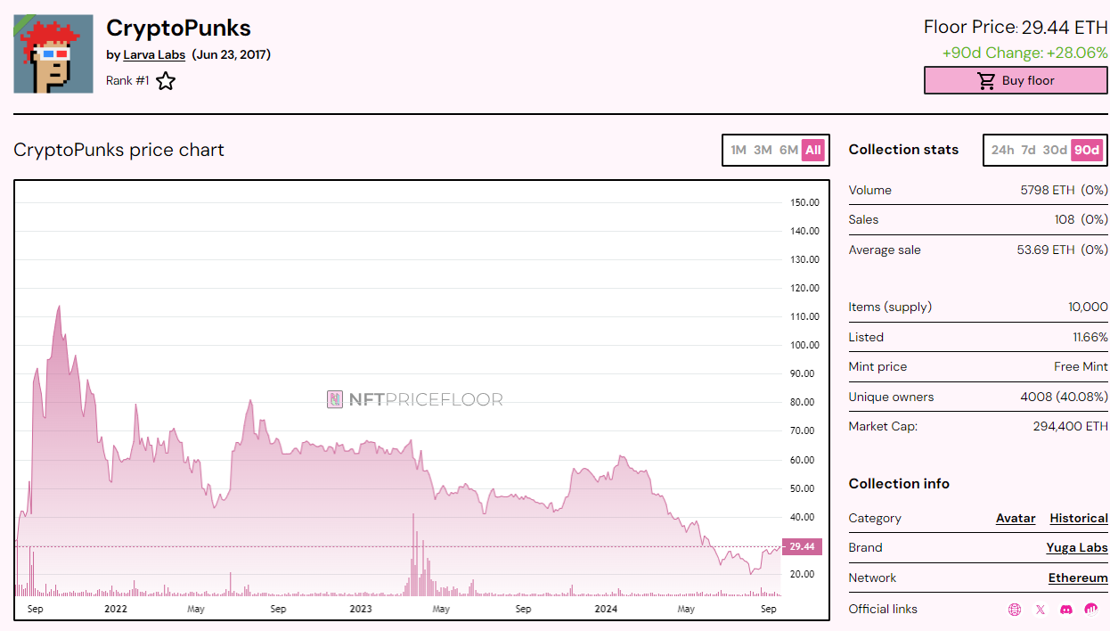Click the CryptoPunks collection title

(x=178, y=28)
